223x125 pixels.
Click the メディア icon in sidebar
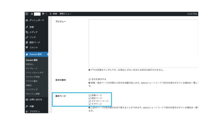pos(27,32)
